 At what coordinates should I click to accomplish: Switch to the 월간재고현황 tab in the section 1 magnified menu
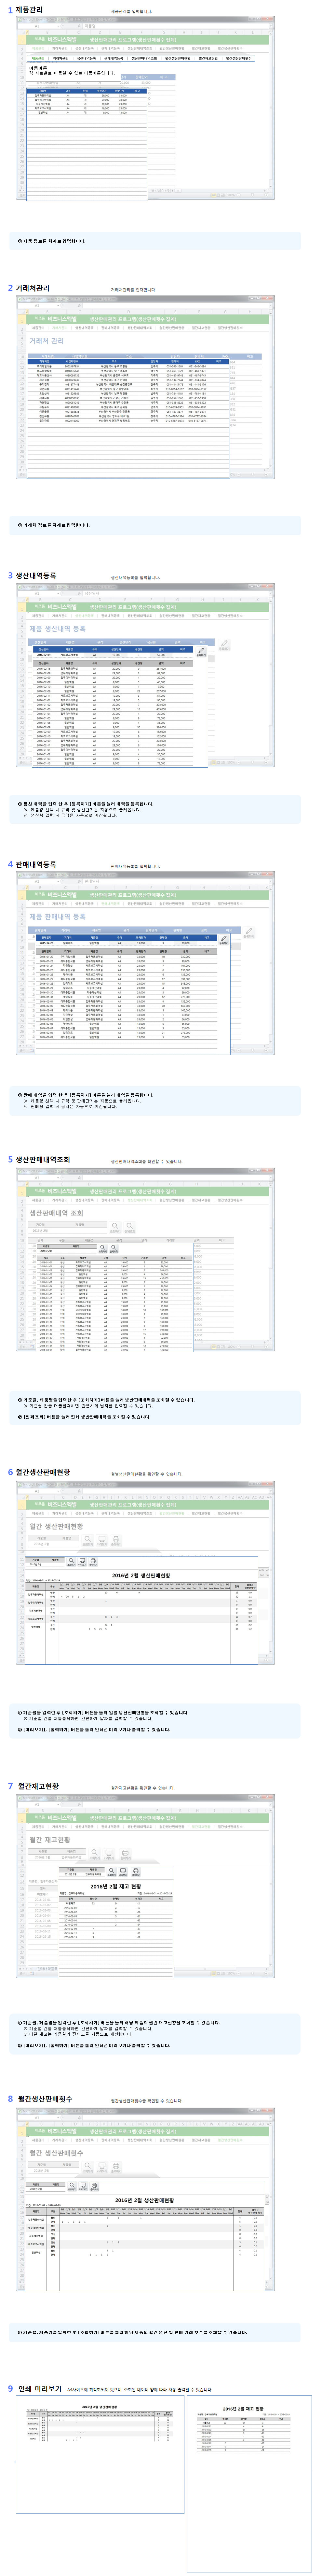click(208, 58)
